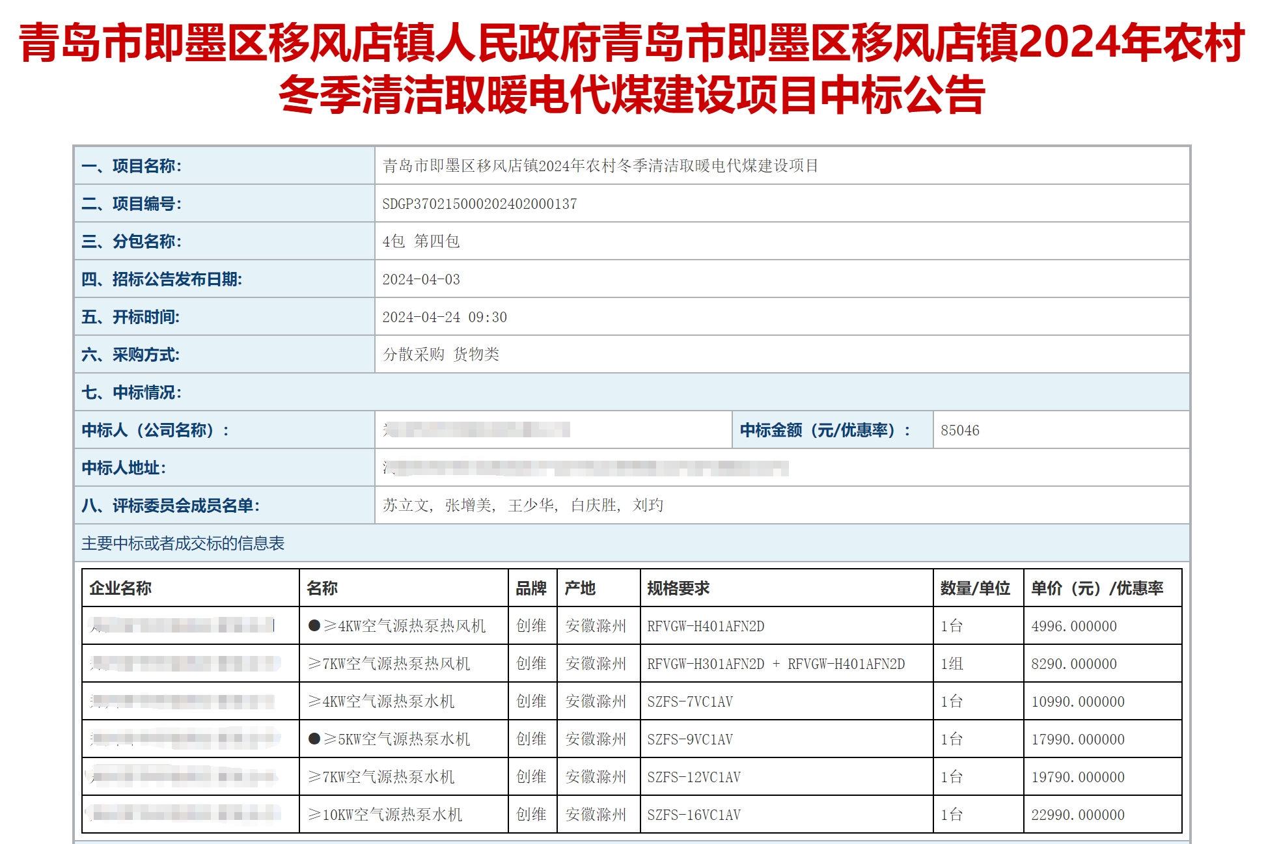Viewport: 1266px width, 844px height.
Task: Click bid opening time '2024-04-24 09:30'
Action: pos(445,317)
